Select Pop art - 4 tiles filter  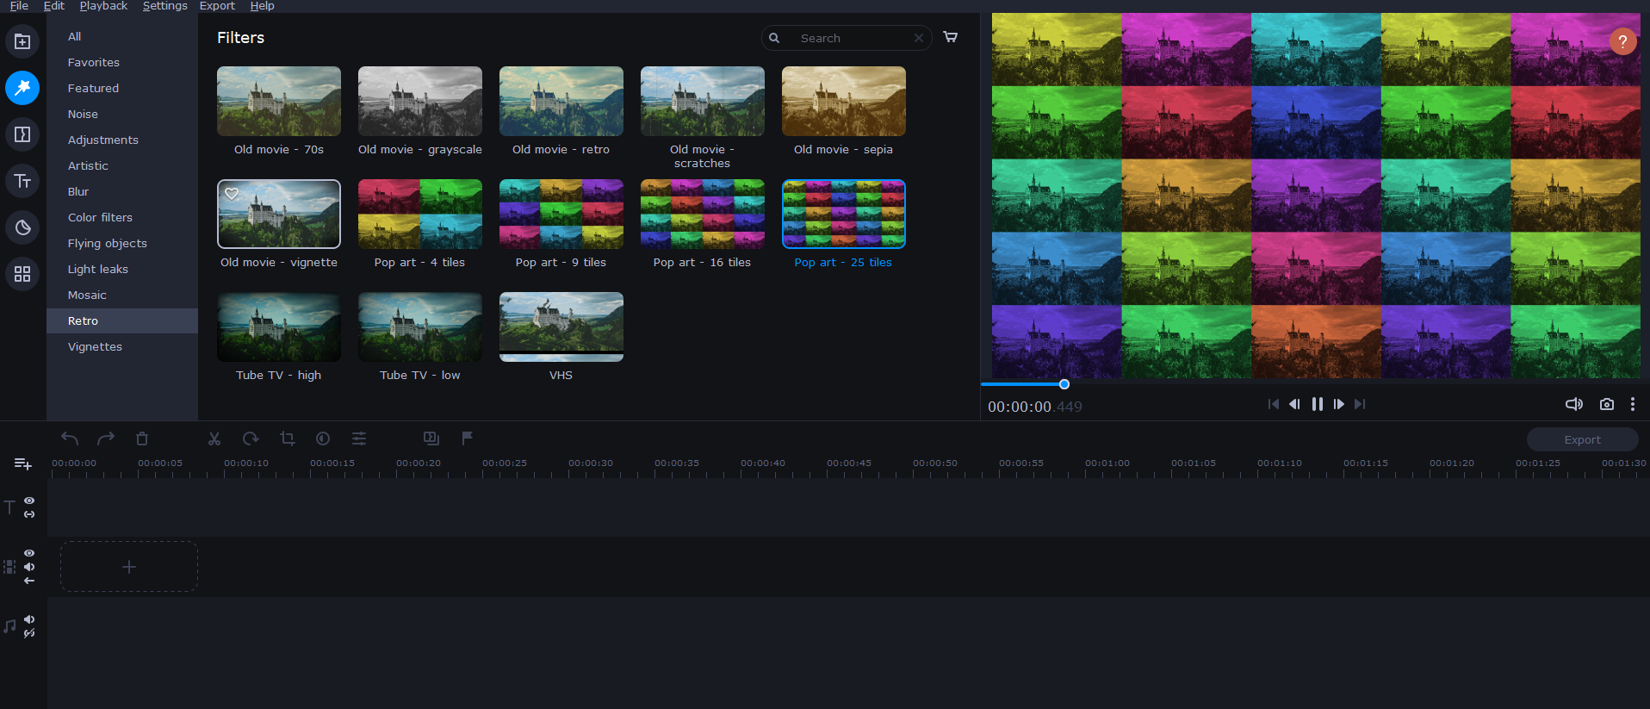point(419,215)
